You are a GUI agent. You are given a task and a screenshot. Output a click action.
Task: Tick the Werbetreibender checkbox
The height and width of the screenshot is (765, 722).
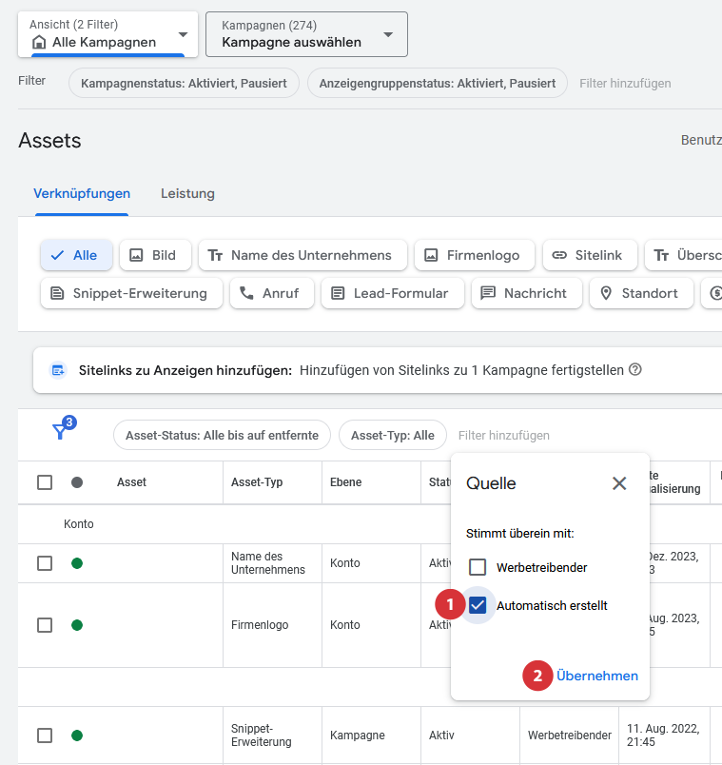478,567
